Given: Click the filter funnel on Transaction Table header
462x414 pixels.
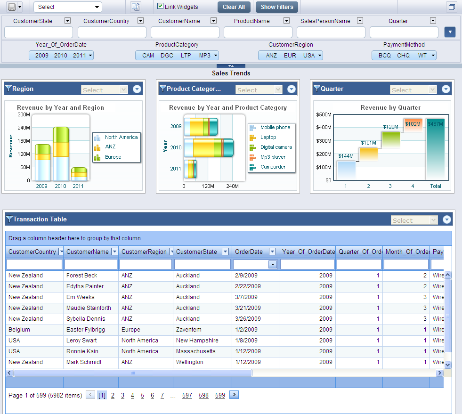Looking at the screenshot, I should click(x=8, y=219).
